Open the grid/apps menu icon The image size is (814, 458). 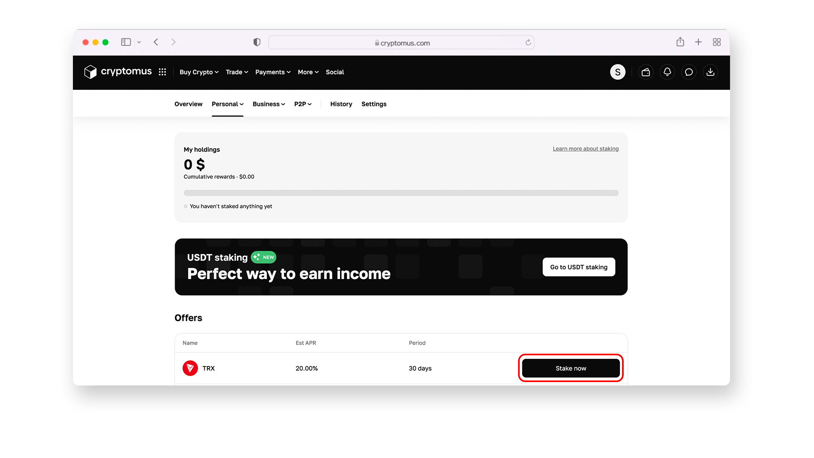[163, 72]
